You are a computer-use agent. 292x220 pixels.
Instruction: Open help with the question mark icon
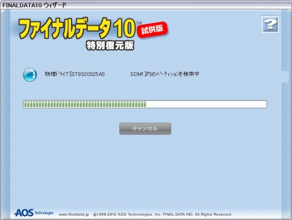pyautogui.click(x=270, y=24)
